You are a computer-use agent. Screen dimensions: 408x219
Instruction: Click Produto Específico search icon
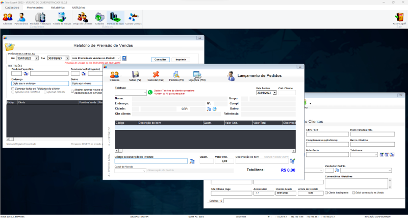tap(26, 74)
